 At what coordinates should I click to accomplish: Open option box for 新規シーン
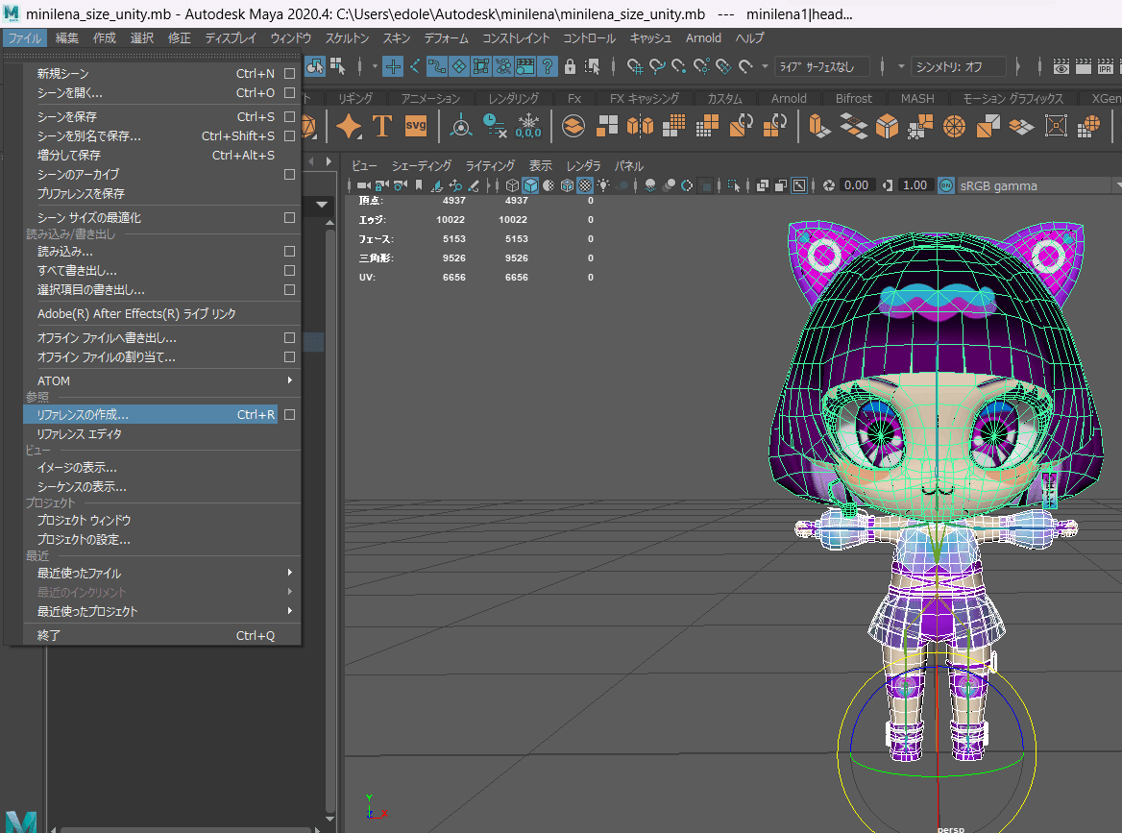tap(290, 74)
